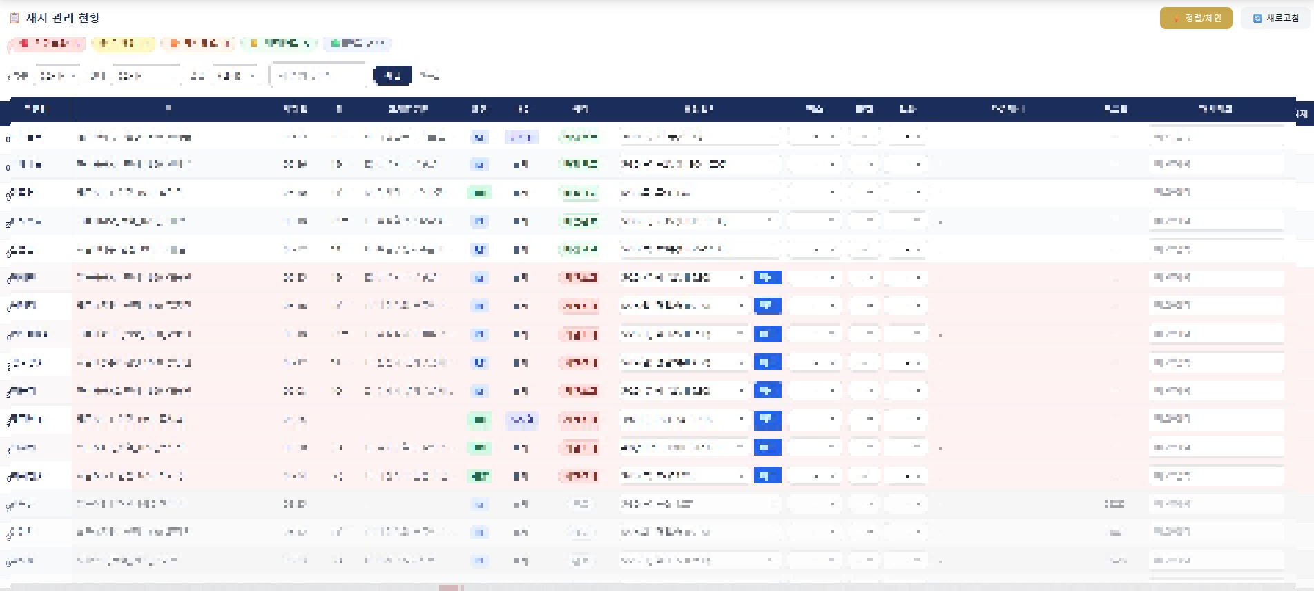Open the first filter dropdown in filter bar
Viewport: 1314px width, 591px height.
click(57, 76)
